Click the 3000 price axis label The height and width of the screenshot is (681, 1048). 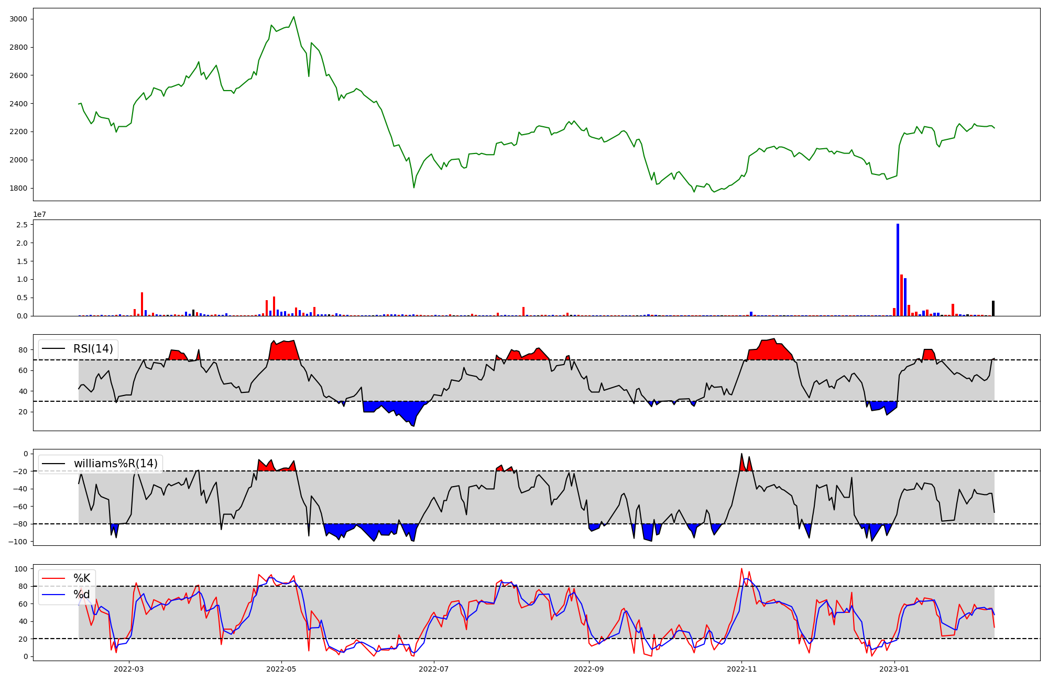(x=19, y=19)
